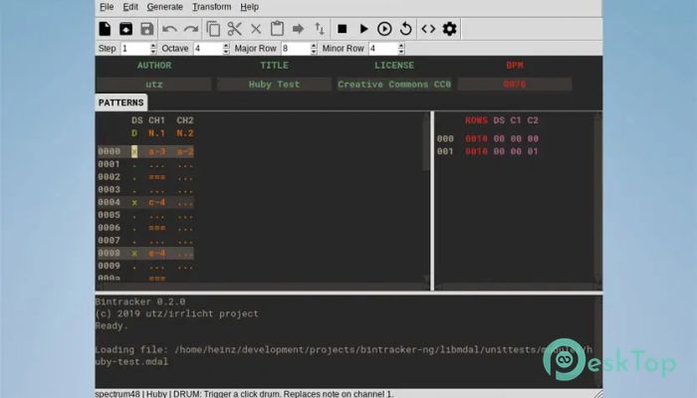Image resolution: width=697 pixels, height=398 pixels.
Task: Play the track from the start
Action: pyautogui.click(x=363, y=29)
